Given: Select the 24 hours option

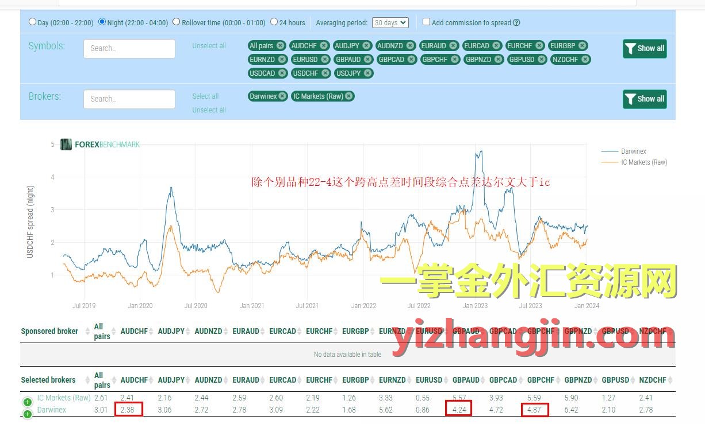Looking at the screenshot, I should coord(274,22).
